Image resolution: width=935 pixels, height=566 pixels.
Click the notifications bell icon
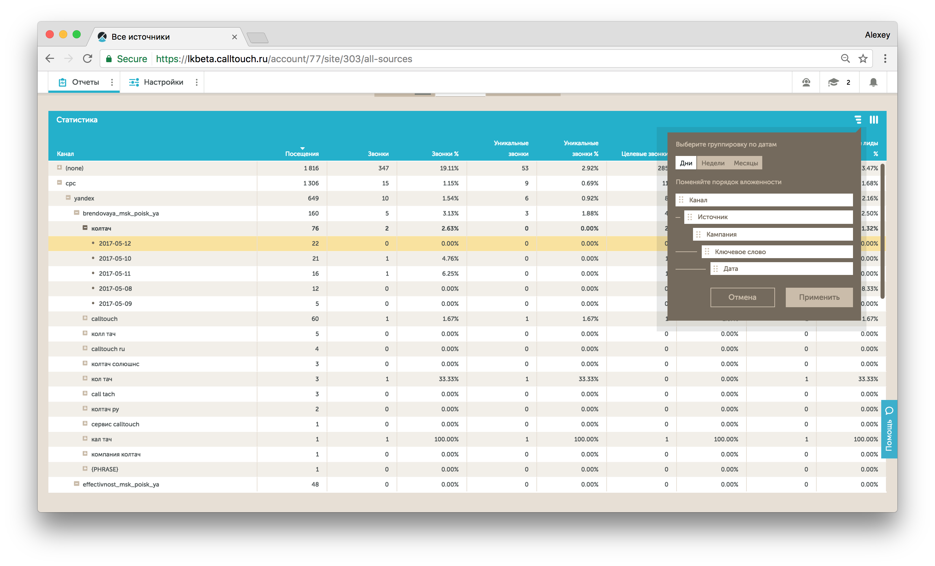coord(873,82)
